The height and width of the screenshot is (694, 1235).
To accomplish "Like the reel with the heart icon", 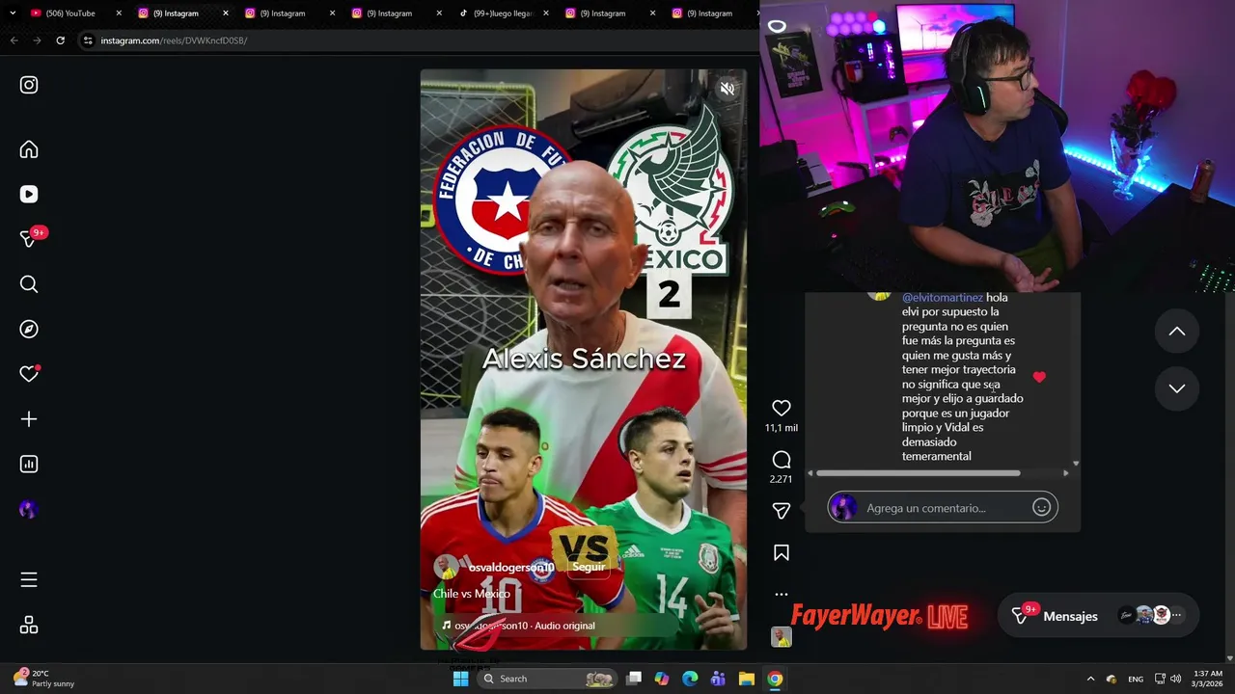I will click(782, 408).
